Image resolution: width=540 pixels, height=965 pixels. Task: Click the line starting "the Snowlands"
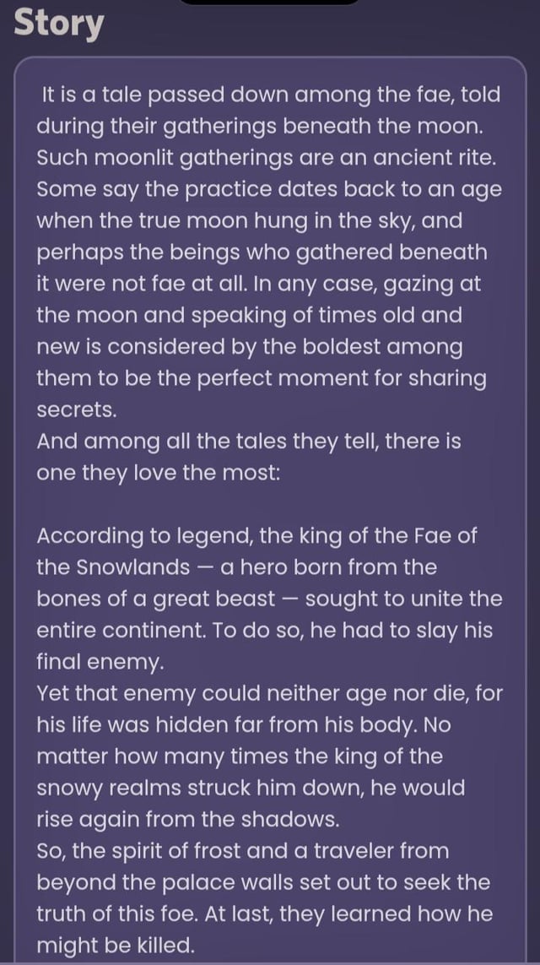tap(236, 567)
